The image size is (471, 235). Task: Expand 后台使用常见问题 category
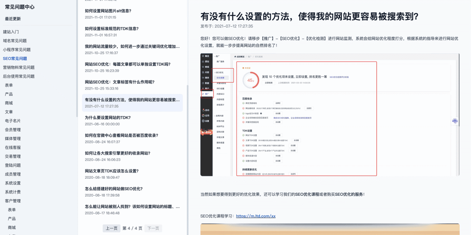click(19, 76)
